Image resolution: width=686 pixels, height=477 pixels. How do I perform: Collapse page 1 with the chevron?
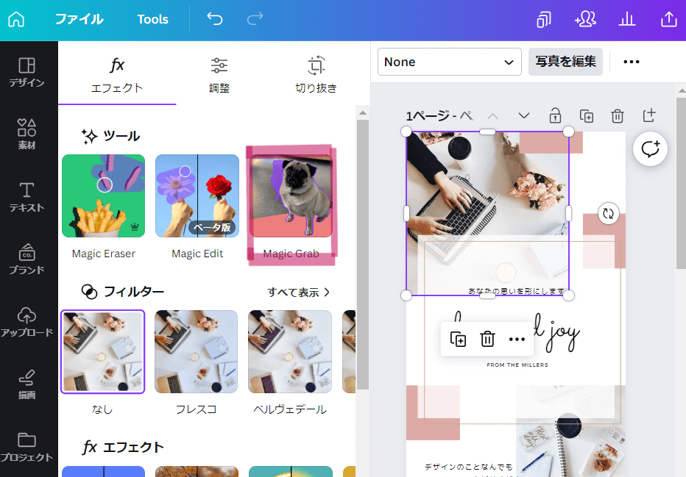(523, 115)
